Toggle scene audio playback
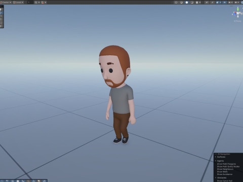Screen dimensions: 243x182 (x=213, y=3)
